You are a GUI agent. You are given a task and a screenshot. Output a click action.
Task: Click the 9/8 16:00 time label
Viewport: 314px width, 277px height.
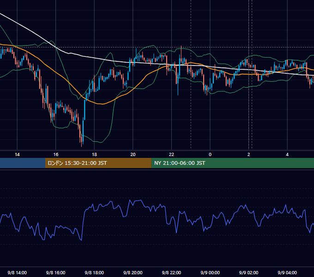pyautogui.click(x=56, y=273)
